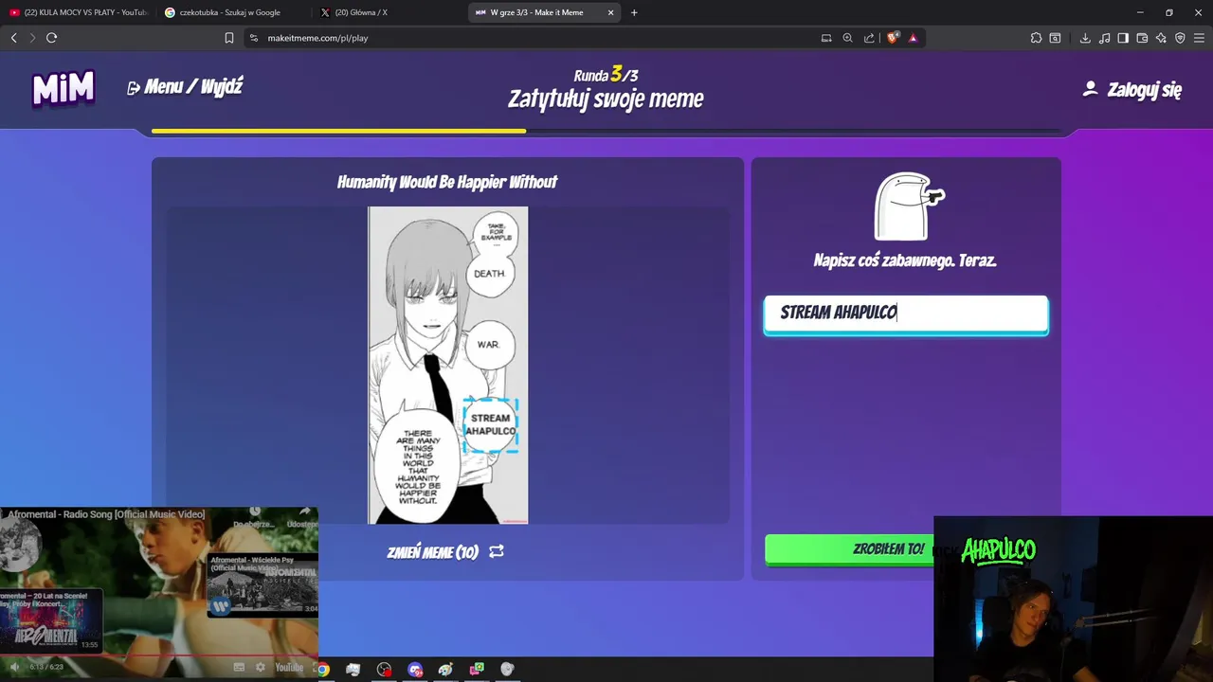Click the 'Humanity Would Be Happier Without' title
Viewport: 1213px width, 682px height.
pos(447,182)
